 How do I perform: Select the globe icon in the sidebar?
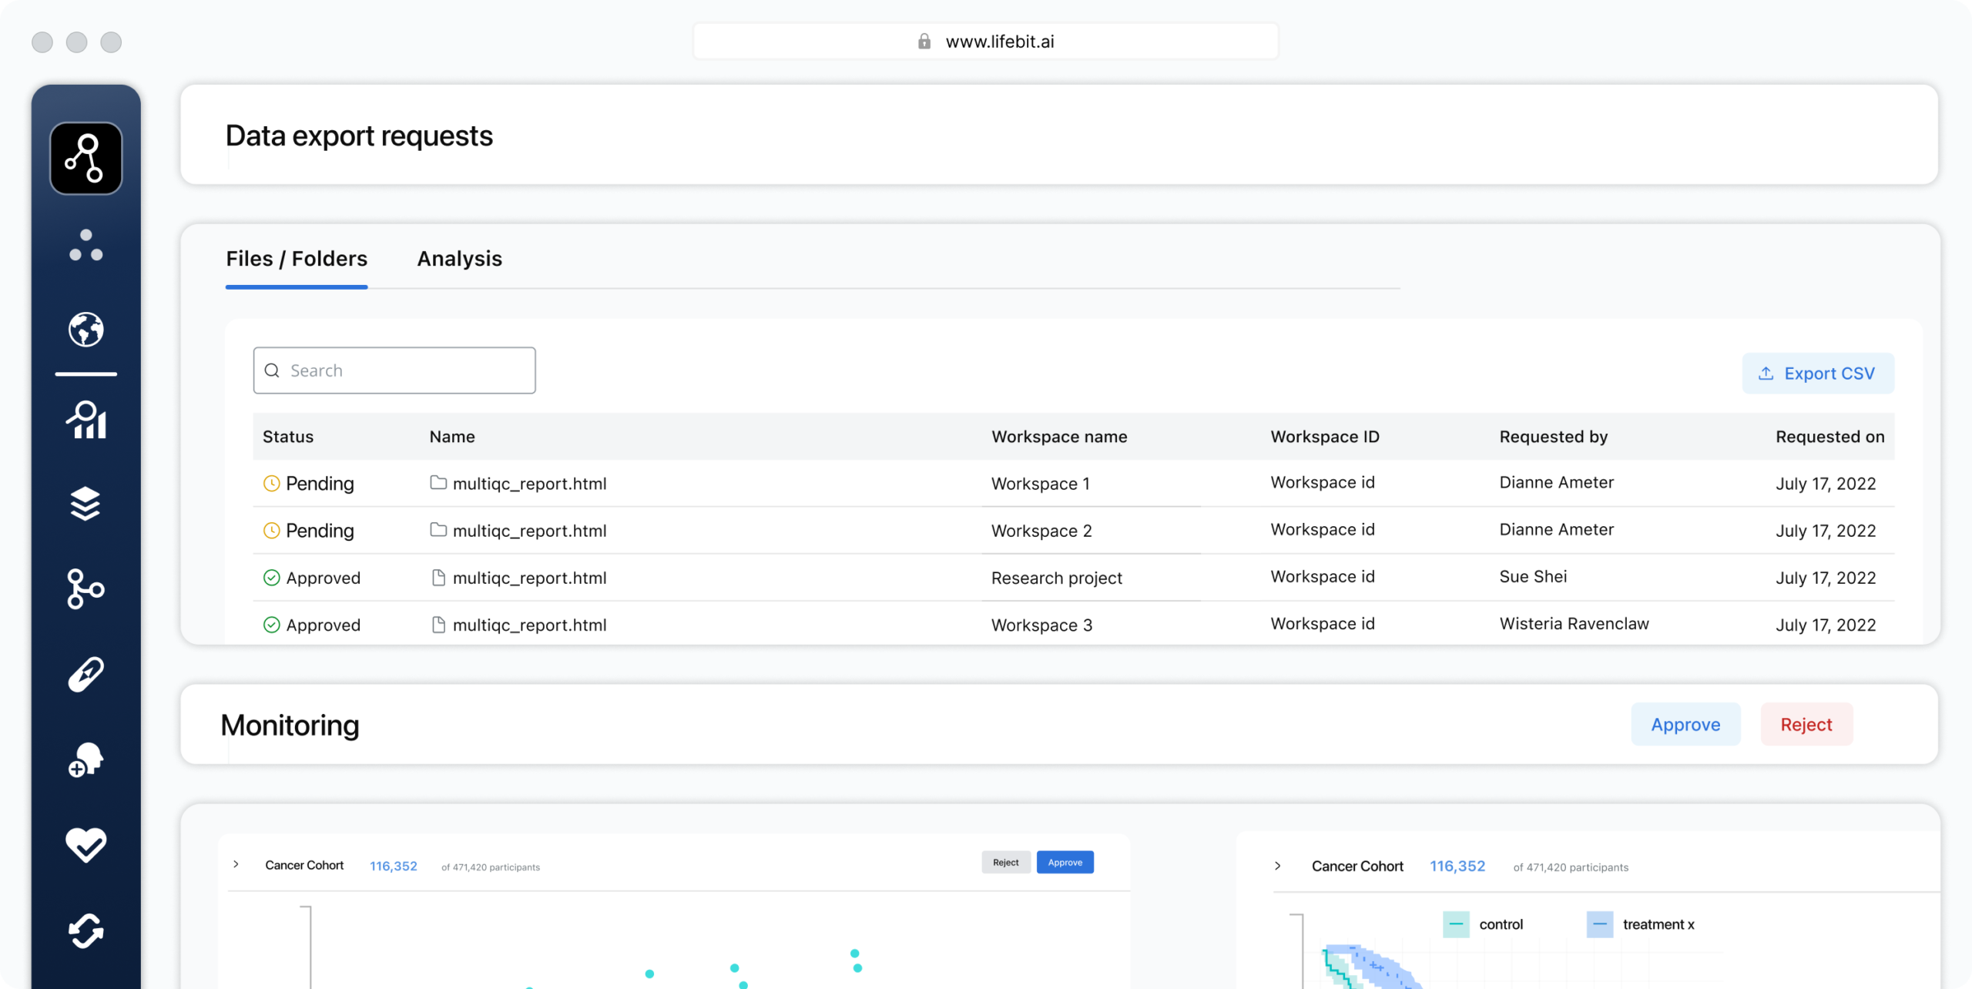click(86, 330)
